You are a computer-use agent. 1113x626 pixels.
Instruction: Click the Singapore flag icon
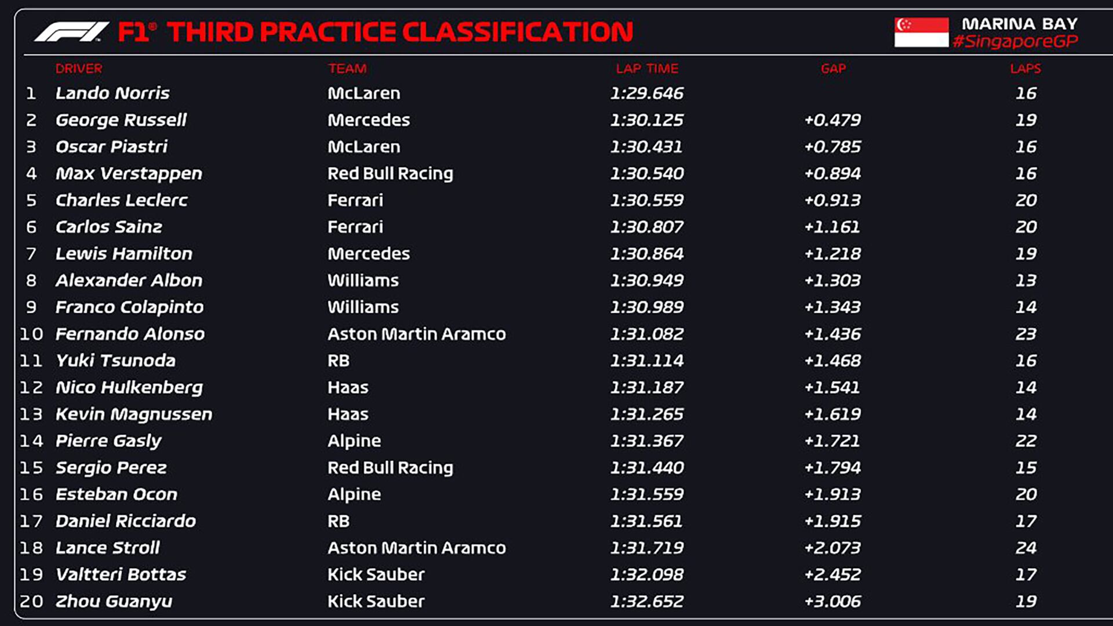921,32
